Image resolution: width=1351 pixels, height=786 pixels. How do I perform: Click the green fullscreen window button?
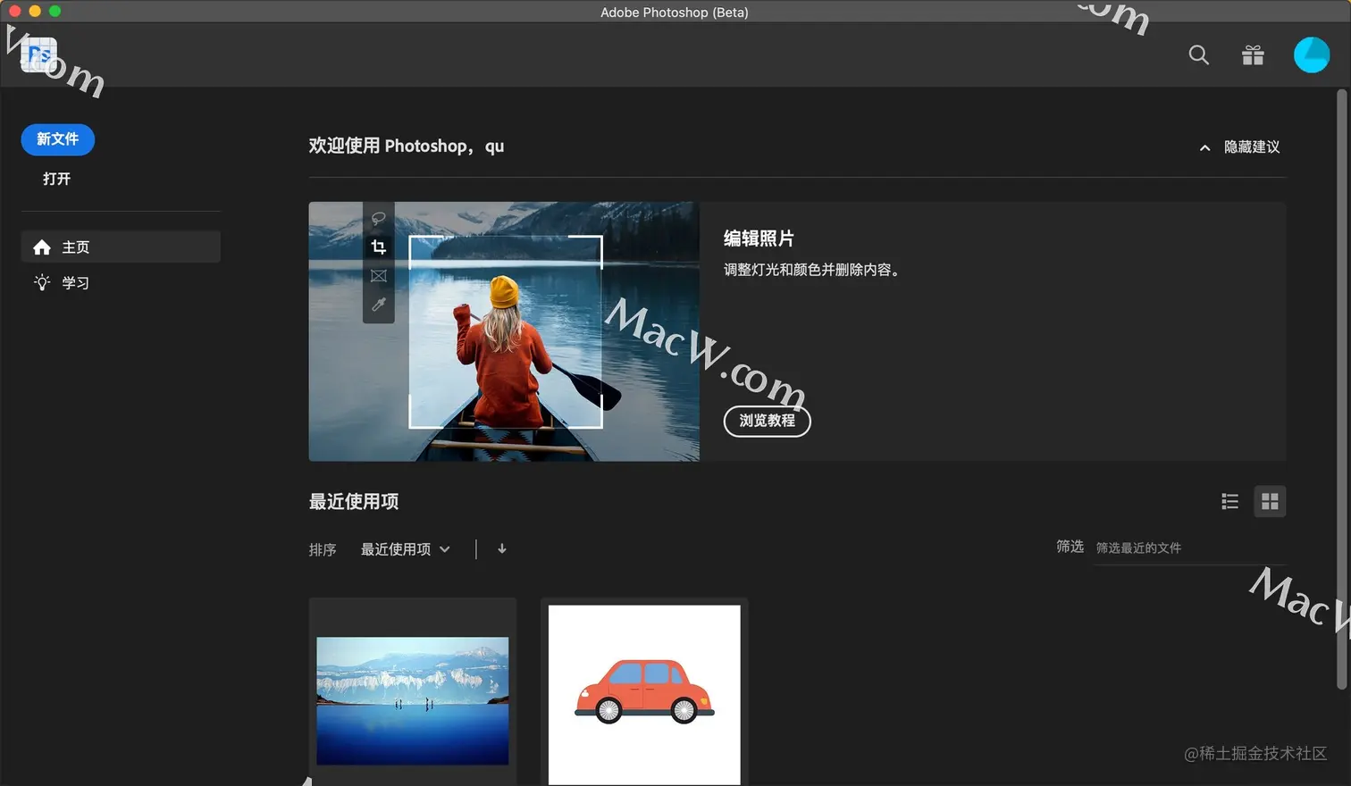tap(55, 12)
